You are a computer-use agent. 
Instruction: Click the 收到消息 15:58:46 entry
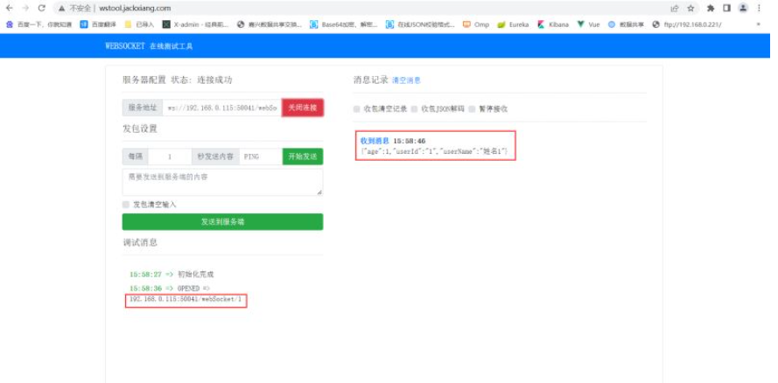(393, 141)
